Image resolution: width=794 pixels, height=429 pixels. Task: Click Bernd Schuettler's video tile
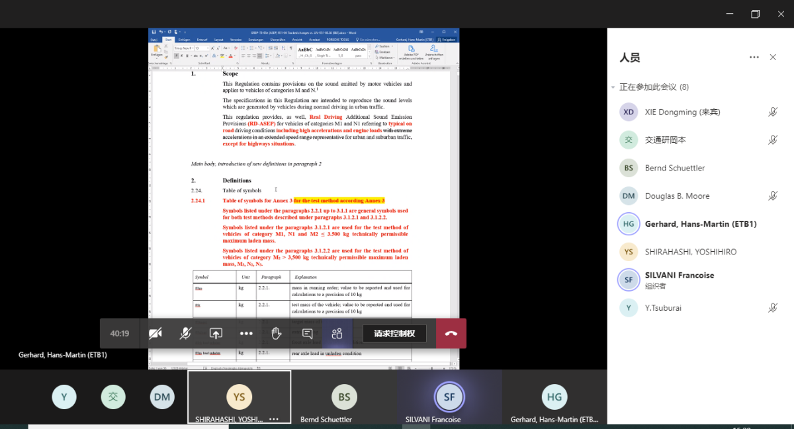(x=344, y=397)
